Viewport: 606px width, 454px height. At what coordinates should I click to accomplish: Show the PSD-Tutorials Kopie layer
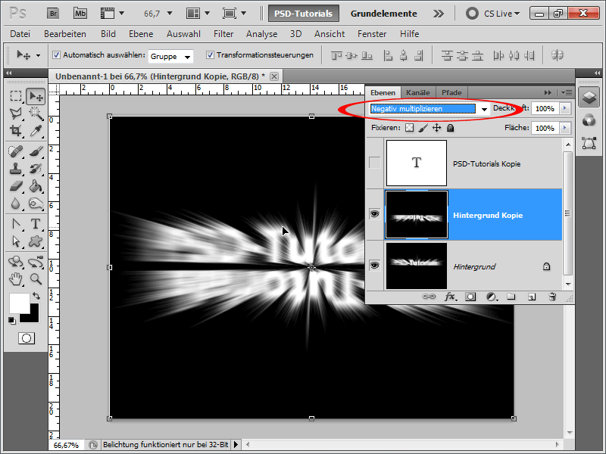374,163
